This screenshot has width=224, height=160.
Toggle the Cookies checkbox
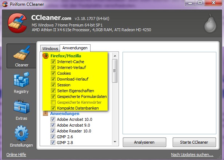pos(53,73)
